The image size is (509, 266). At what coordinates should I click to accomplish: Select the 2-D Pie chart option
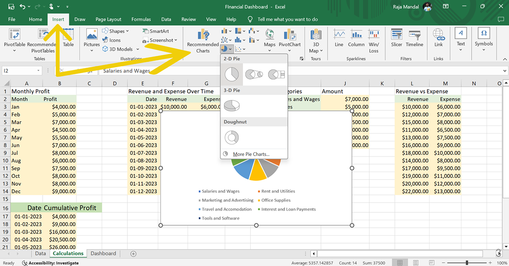click(231, 74)
